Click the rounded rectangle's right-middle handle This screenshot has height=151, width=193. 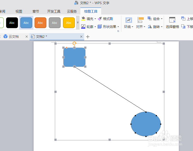pyautogui.click(x=85, y=57)
